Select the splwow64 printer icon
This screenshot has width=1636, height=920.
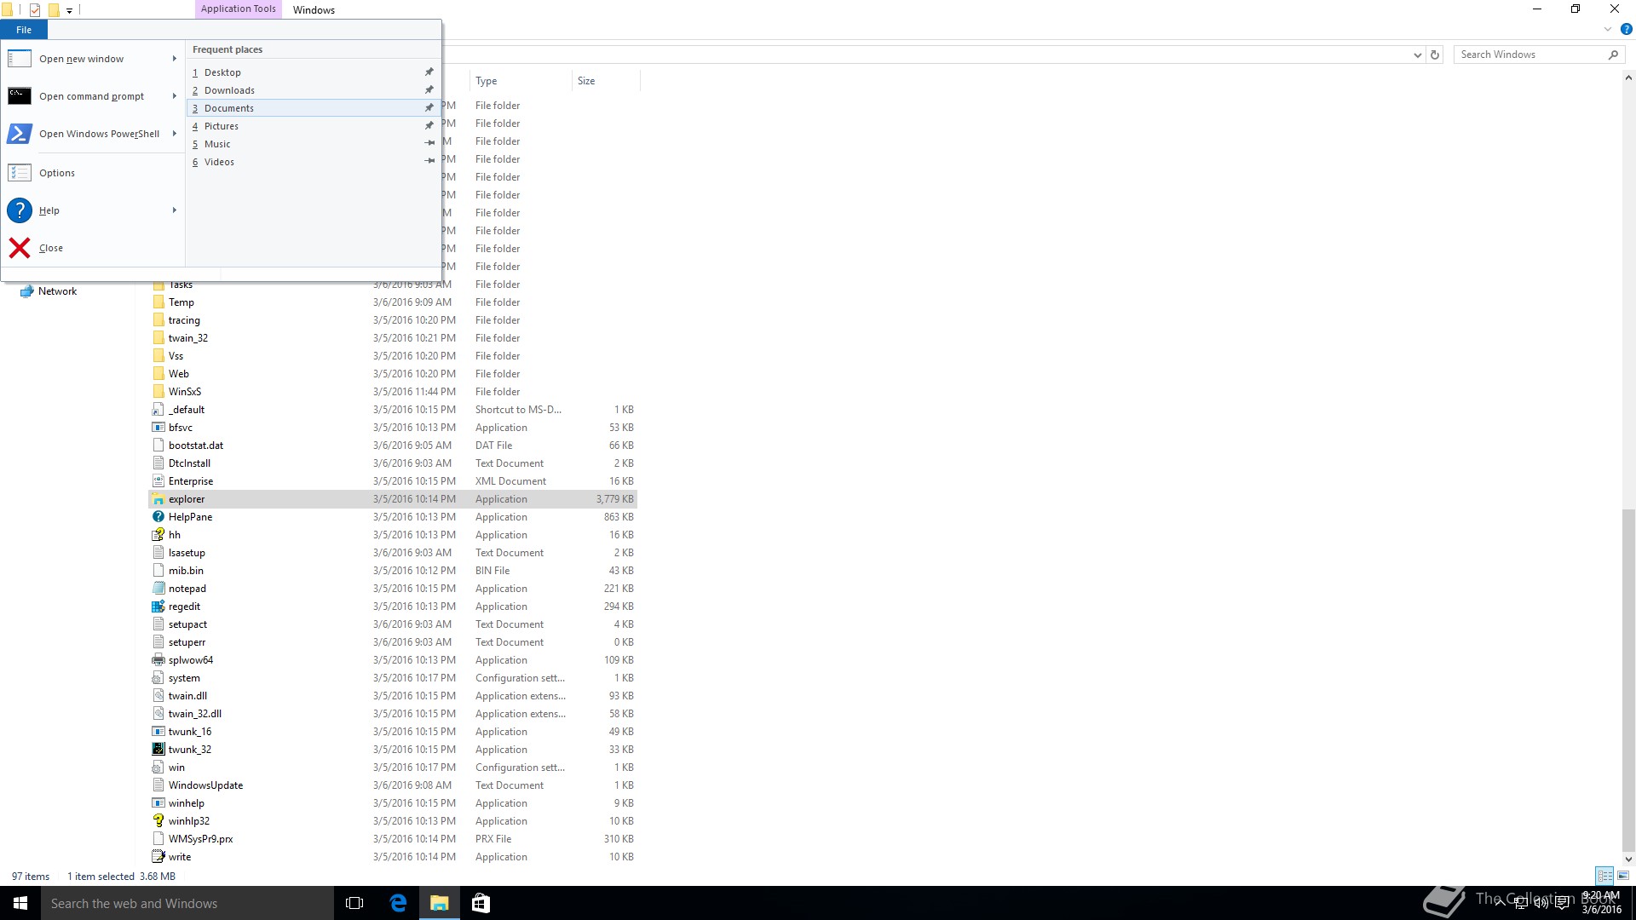coord(158,660)
